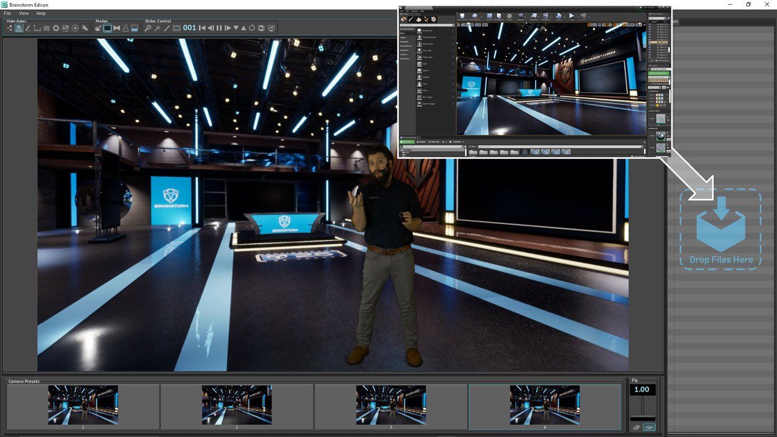Click the aperture icon in View Areas
Viewport: 777px width, 437px height.
[56, 28]
